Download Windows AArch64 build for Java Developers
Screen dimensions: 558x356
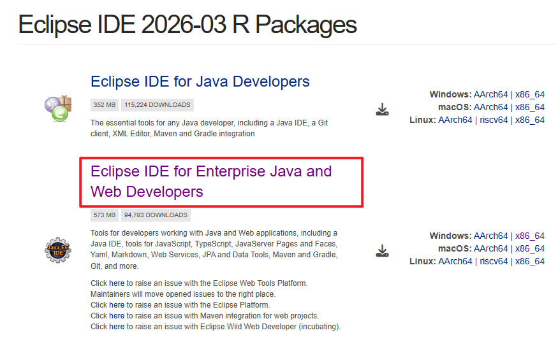[490, 94]
